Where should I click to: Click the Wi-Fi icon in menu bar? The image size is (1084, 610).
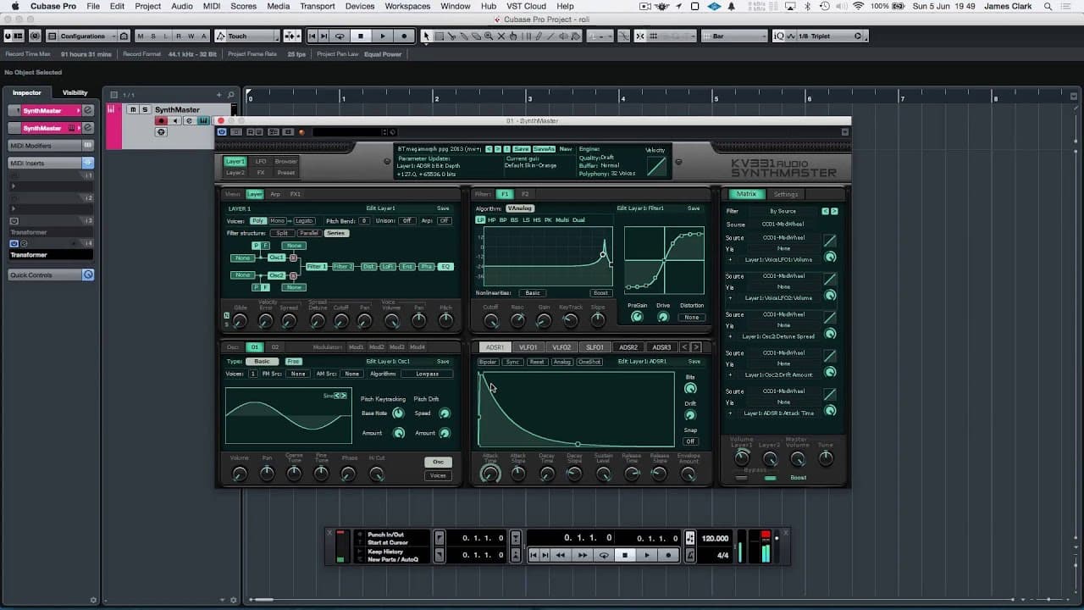click(x=858, y=6)
